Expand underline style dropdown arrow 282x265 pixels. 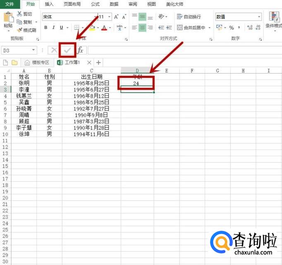(x=68, y=28)
